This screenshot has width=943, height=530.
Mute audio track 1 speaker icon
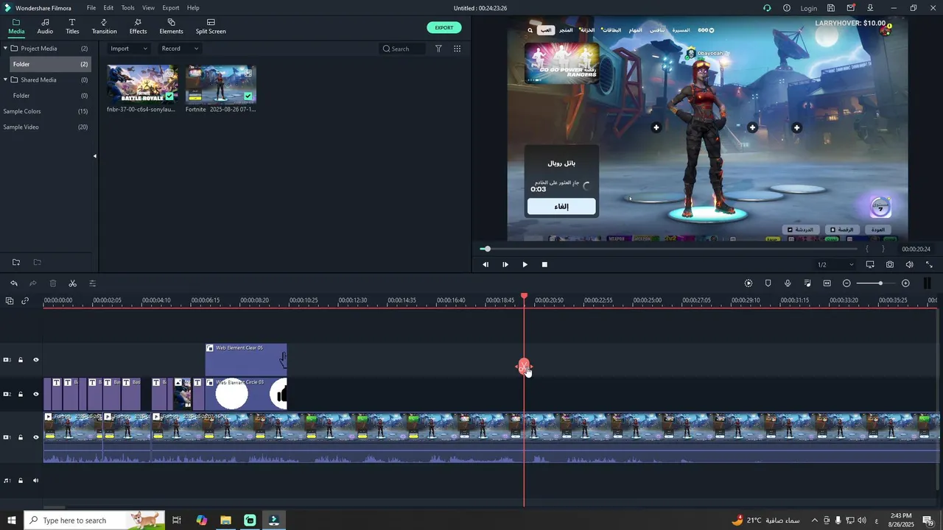[x=35, y=481]
